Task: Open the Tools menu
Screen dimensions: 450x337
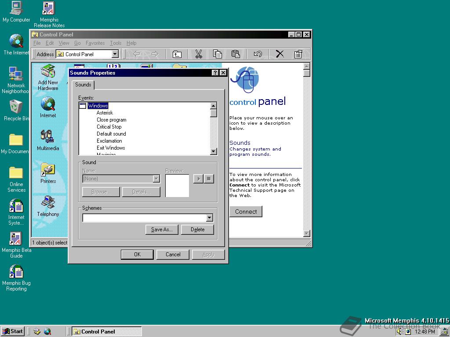Action: [x=116, y=43]
